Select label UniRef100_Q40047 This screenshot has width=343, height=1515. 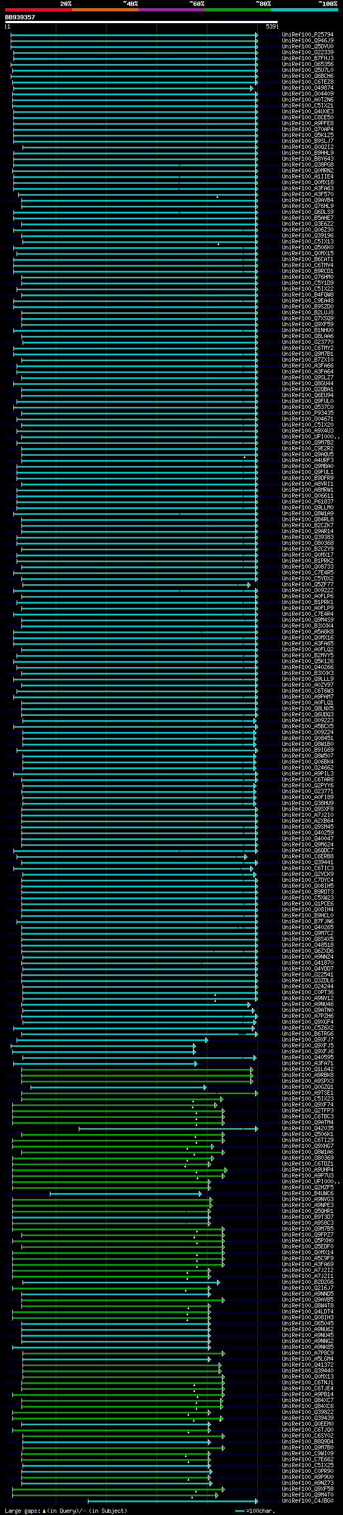(308, 839)
